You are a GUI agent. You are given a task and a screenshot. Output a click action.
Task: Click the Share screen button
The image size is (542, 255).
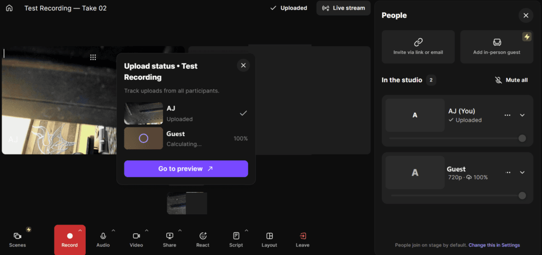point(169,240)
